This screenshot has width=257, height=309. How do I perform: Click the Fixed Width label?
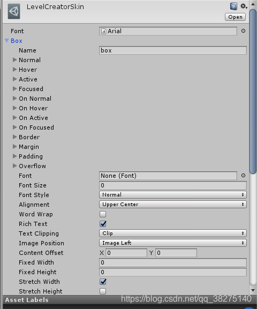[36, 262]
